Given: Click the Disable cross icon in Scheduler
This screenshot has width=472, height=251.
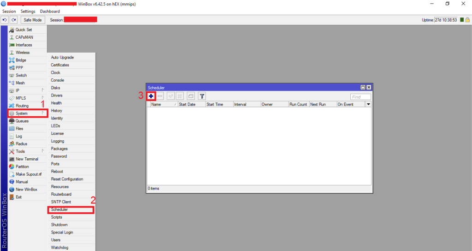Looking at the screenshot, I should click(180, 96).
